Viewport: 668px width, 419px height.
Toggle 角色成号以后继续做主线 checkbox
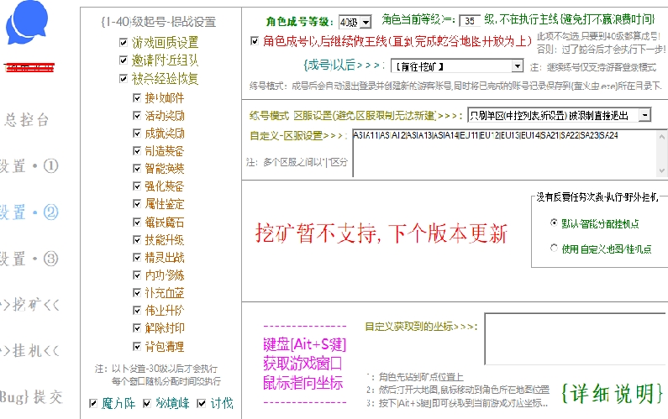(255, 41)
